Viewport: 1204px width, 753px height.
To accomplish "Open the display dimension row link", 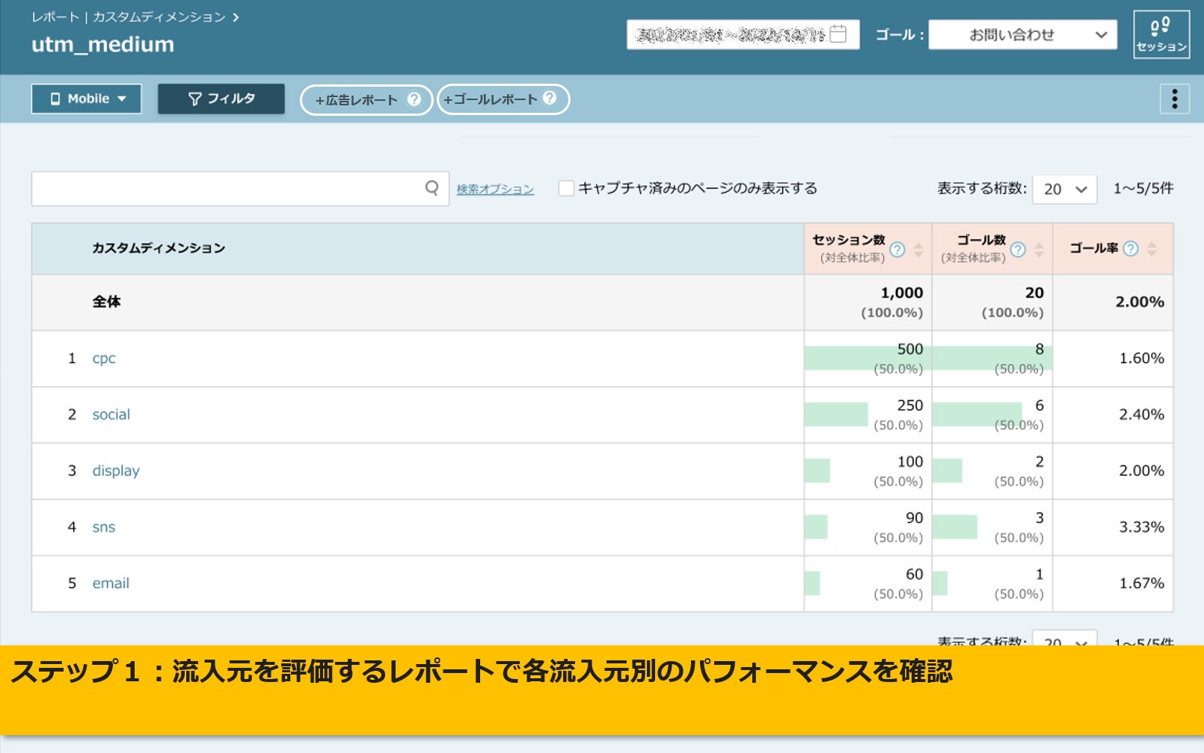I will tap(116, 471).
